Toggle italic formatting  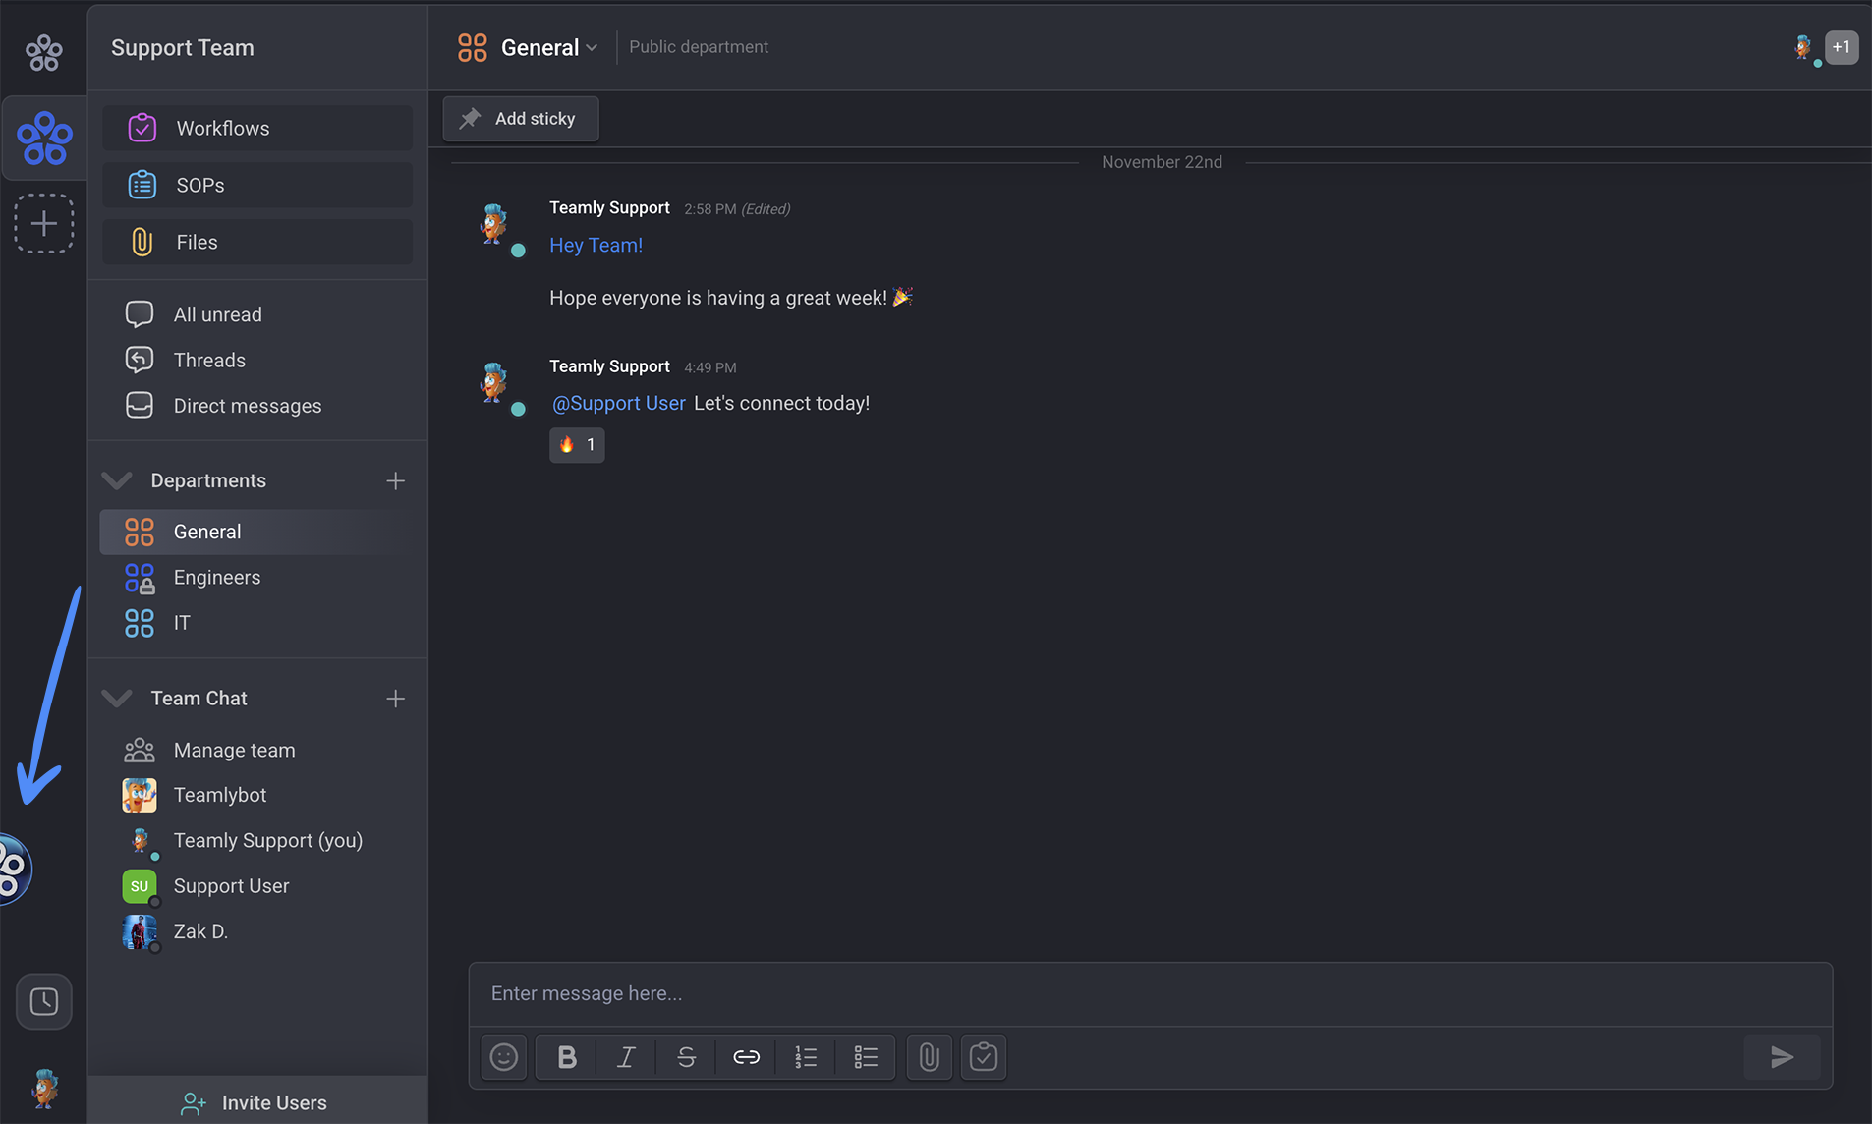626,1057
